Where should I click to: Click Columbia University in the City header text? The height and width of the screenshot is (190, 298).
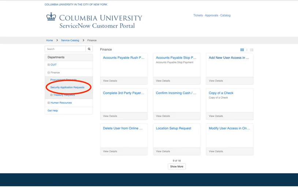[76, 4]
